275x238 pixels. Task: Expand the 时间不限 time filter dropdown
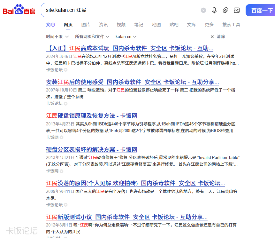click(57, 36)
